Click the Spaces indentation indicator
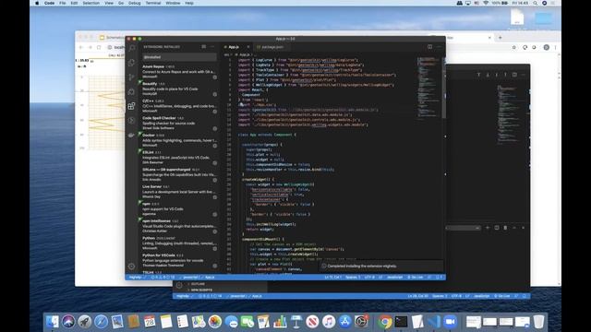 [353, 278]
